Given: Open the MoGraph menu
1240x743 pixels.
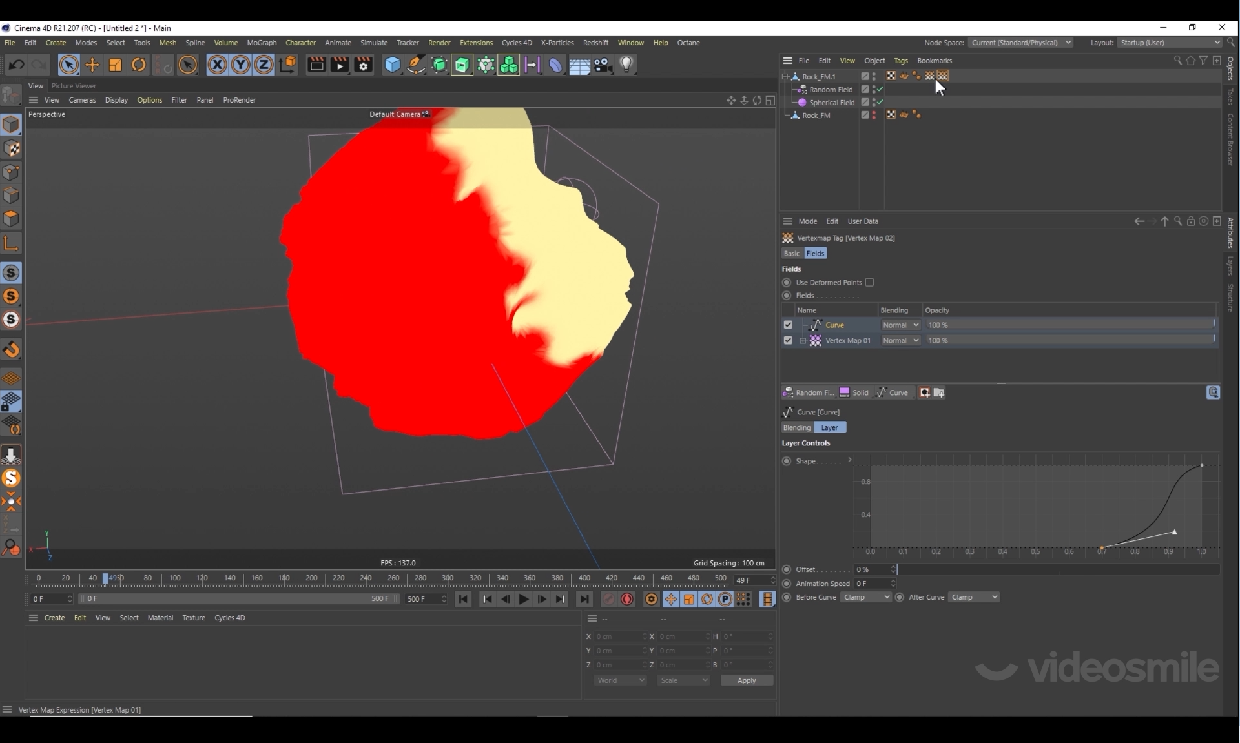Looking at the screenshot, I should point(262,43).
